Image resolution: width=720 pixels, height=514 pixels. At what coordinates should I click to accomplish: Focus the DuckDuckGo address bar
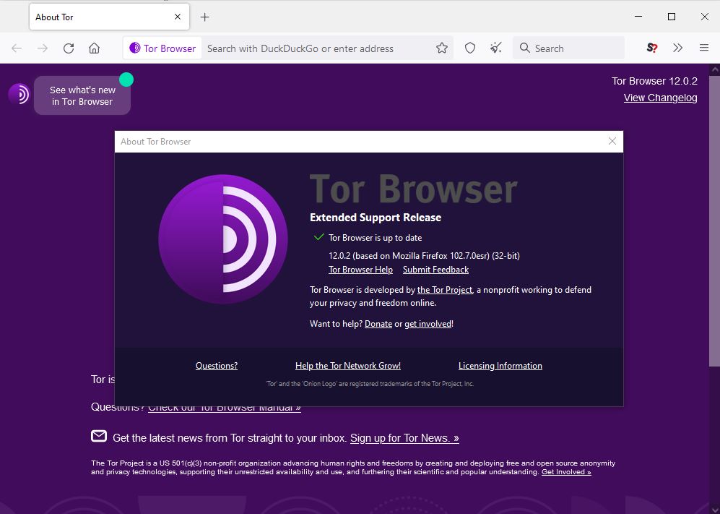pyautogui.click(x=300, y=48)
